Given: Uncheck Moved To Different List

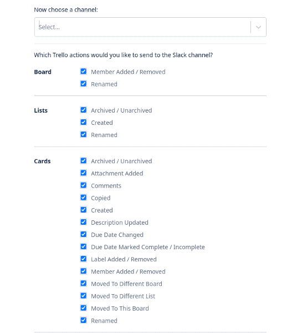Looking at the screenshot, I should (84, 296).
